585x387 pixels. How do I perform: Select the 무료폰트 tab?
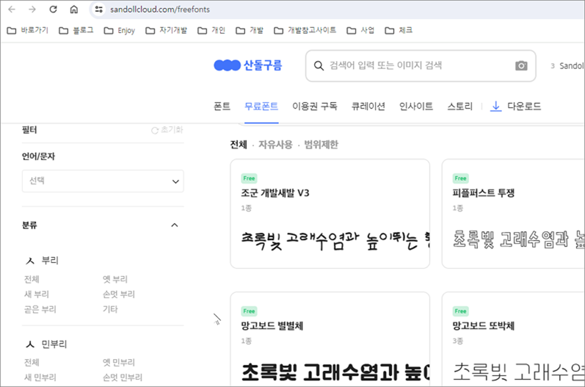click(x=262, y=107)
